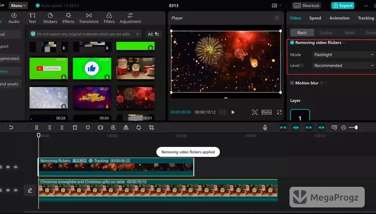Open the layout selector dropdown near Shortcut
Image resolution: width=376 pixels, height=214 pixels.
tap(276, 6)
